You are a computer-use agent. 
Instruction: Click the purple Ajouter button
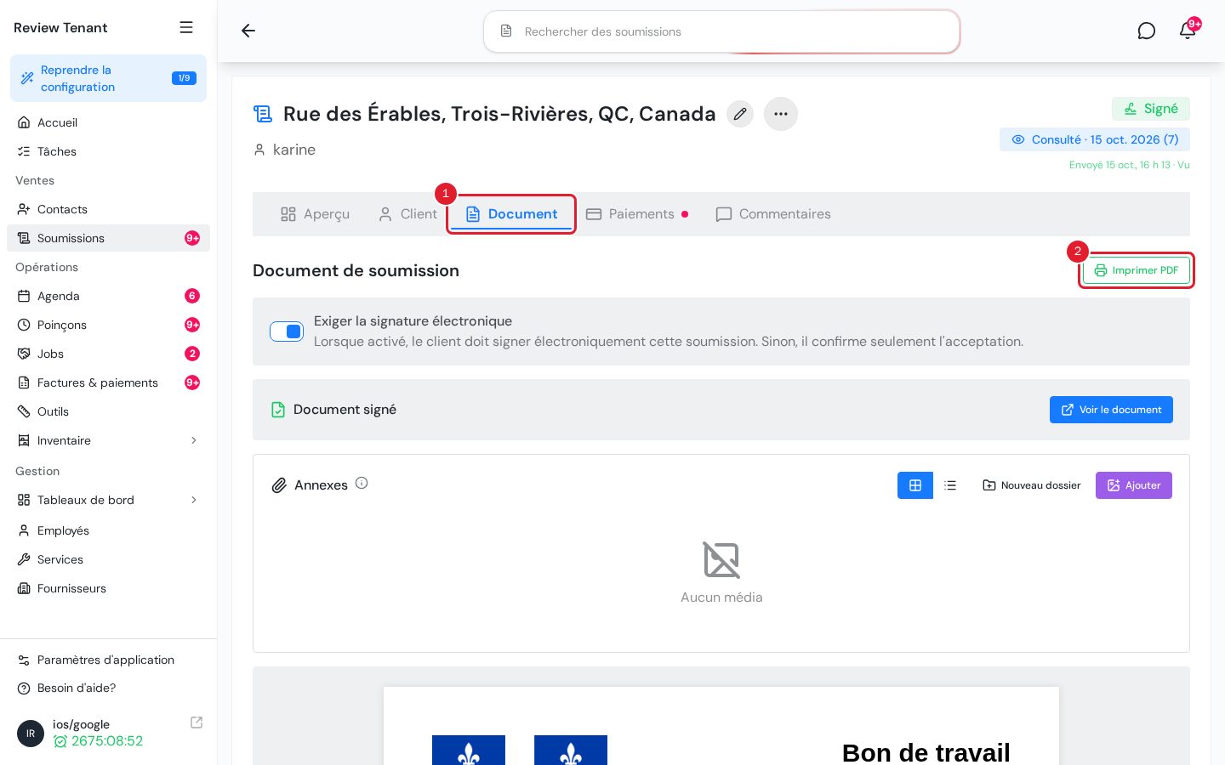[x=1134, y=485]
